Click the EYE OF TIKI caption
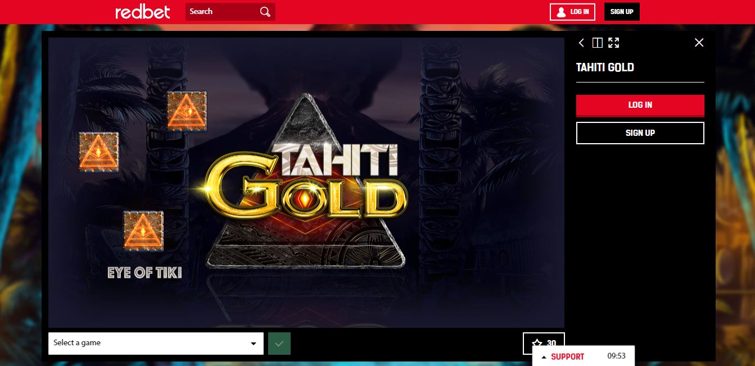The height and width of the screenshot is (366, 755). 144,273
